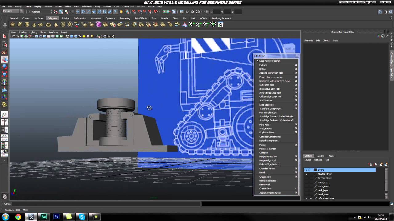Image resolution: width=394 pixels, height=221 pixels.
Task: Toggle visibility of body_layer
Action: click(306, 186)
